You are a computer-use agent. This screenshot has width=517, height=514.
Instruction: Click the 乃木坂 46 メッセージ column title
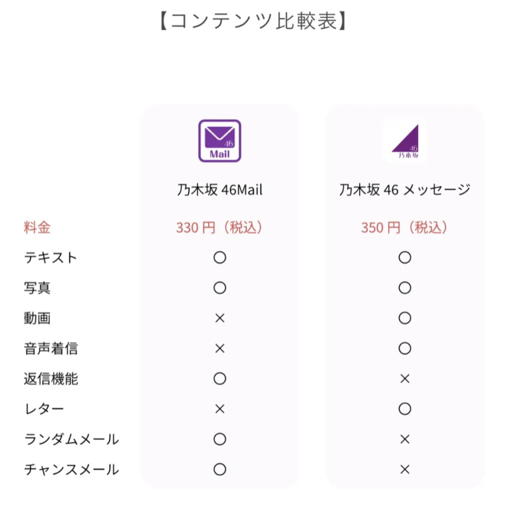coord(405,190)
